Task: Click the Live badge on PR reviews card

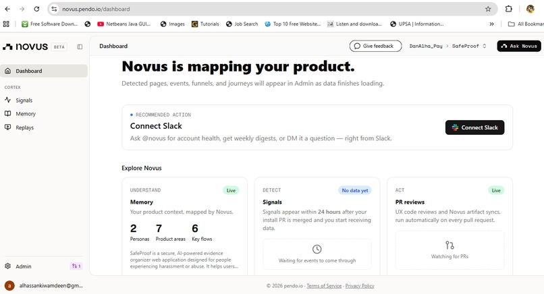Action: (496, 190)
